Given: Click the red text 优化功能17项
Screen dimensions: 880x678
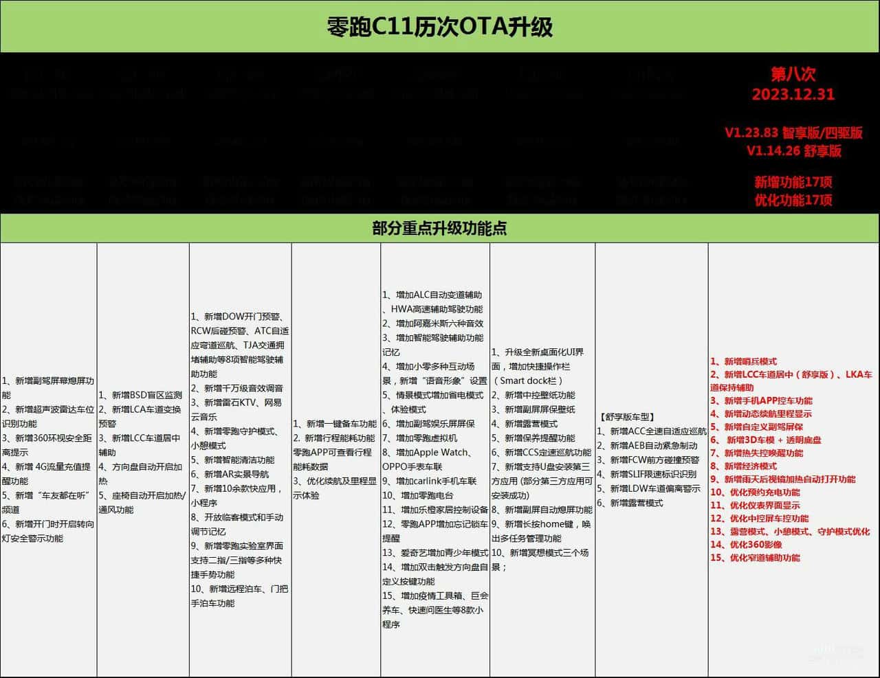Looking at the screenshot, I should [x=793, y=200].
